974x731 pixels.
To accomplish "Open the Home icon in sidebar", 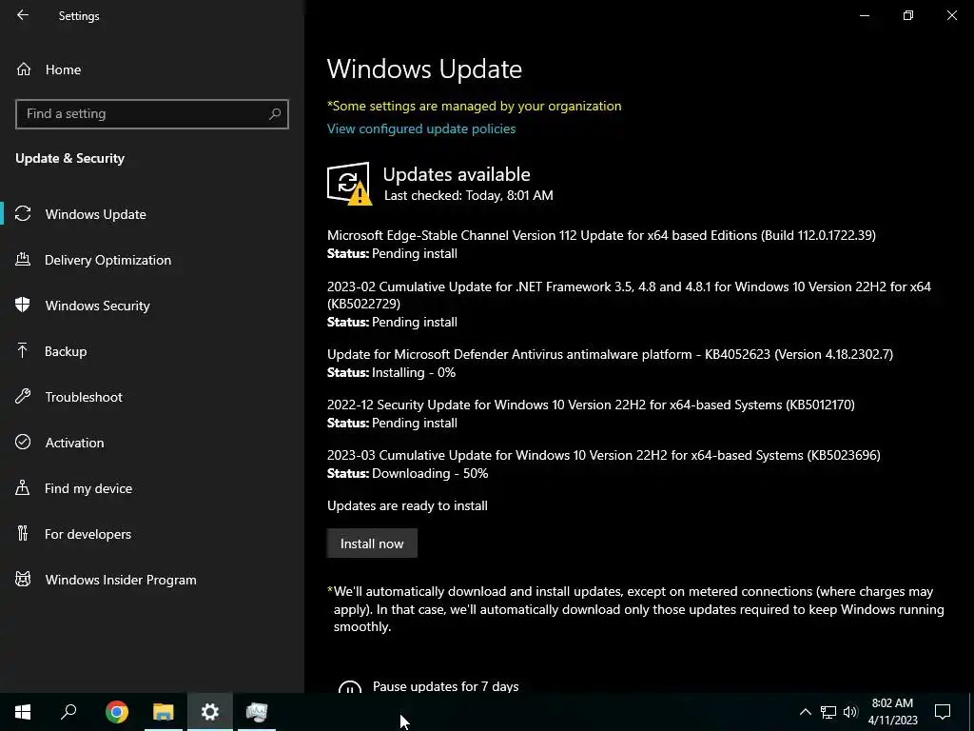I will click(x=24, y=69).
